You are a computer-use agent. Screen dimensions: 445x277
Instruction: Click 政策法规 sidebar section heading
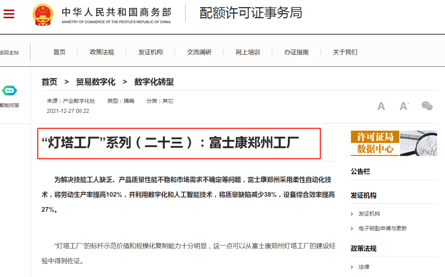363,249
